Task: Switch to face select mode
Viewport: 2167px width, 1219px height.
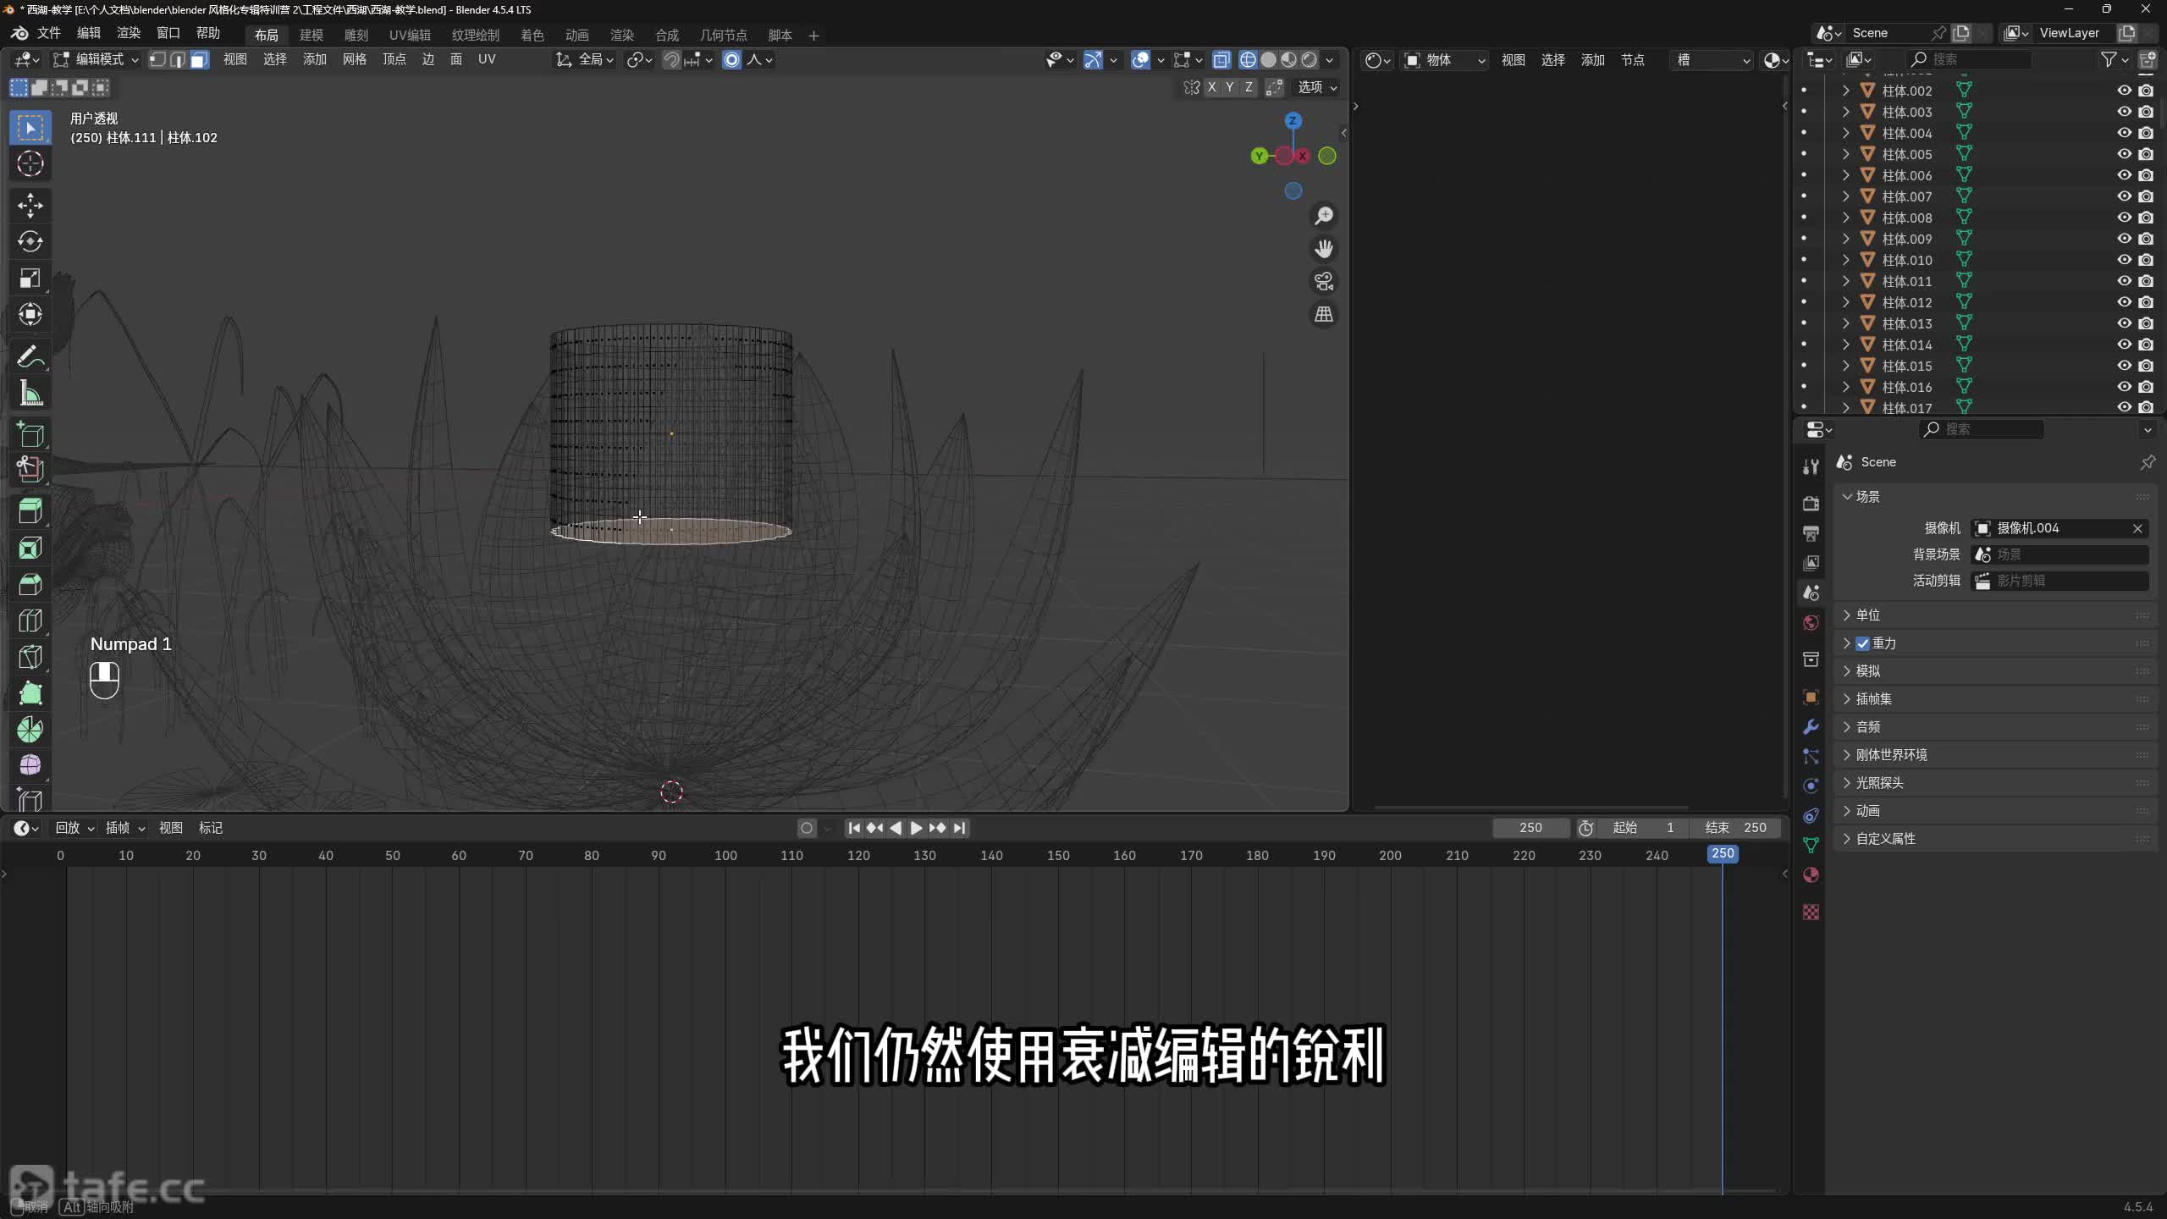Action: tap(199, 60)
